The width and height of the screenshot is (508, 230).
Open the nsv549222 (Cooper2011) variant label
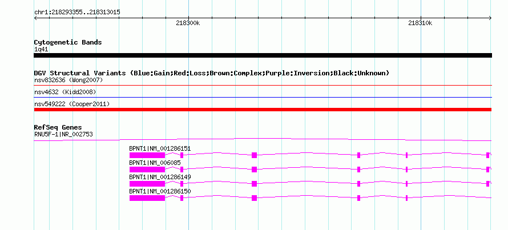click(72, 104)
